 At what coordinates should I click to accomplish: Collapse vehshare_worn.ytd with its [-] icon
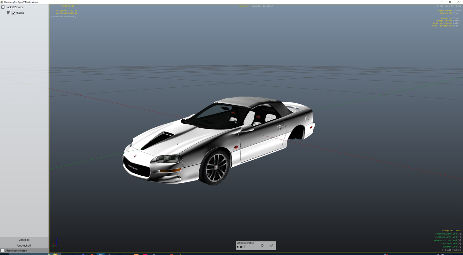459,234
